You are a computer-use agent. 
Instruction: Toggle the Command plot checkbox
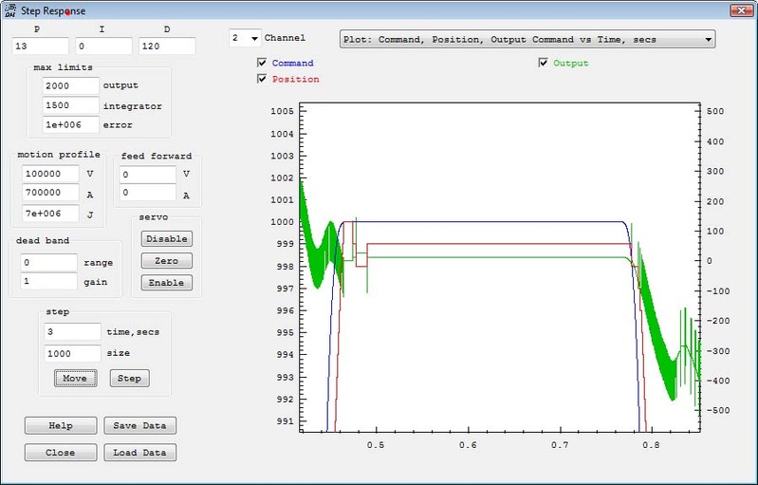[x=263, y=64]
